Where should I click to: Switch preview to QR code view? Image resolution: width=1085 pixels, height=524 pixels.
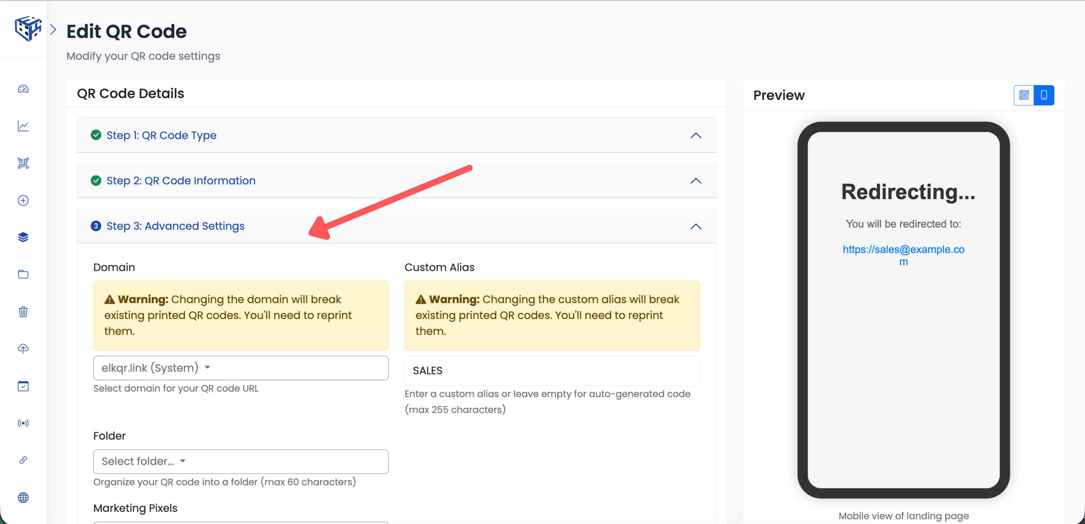pos(1024,95)
